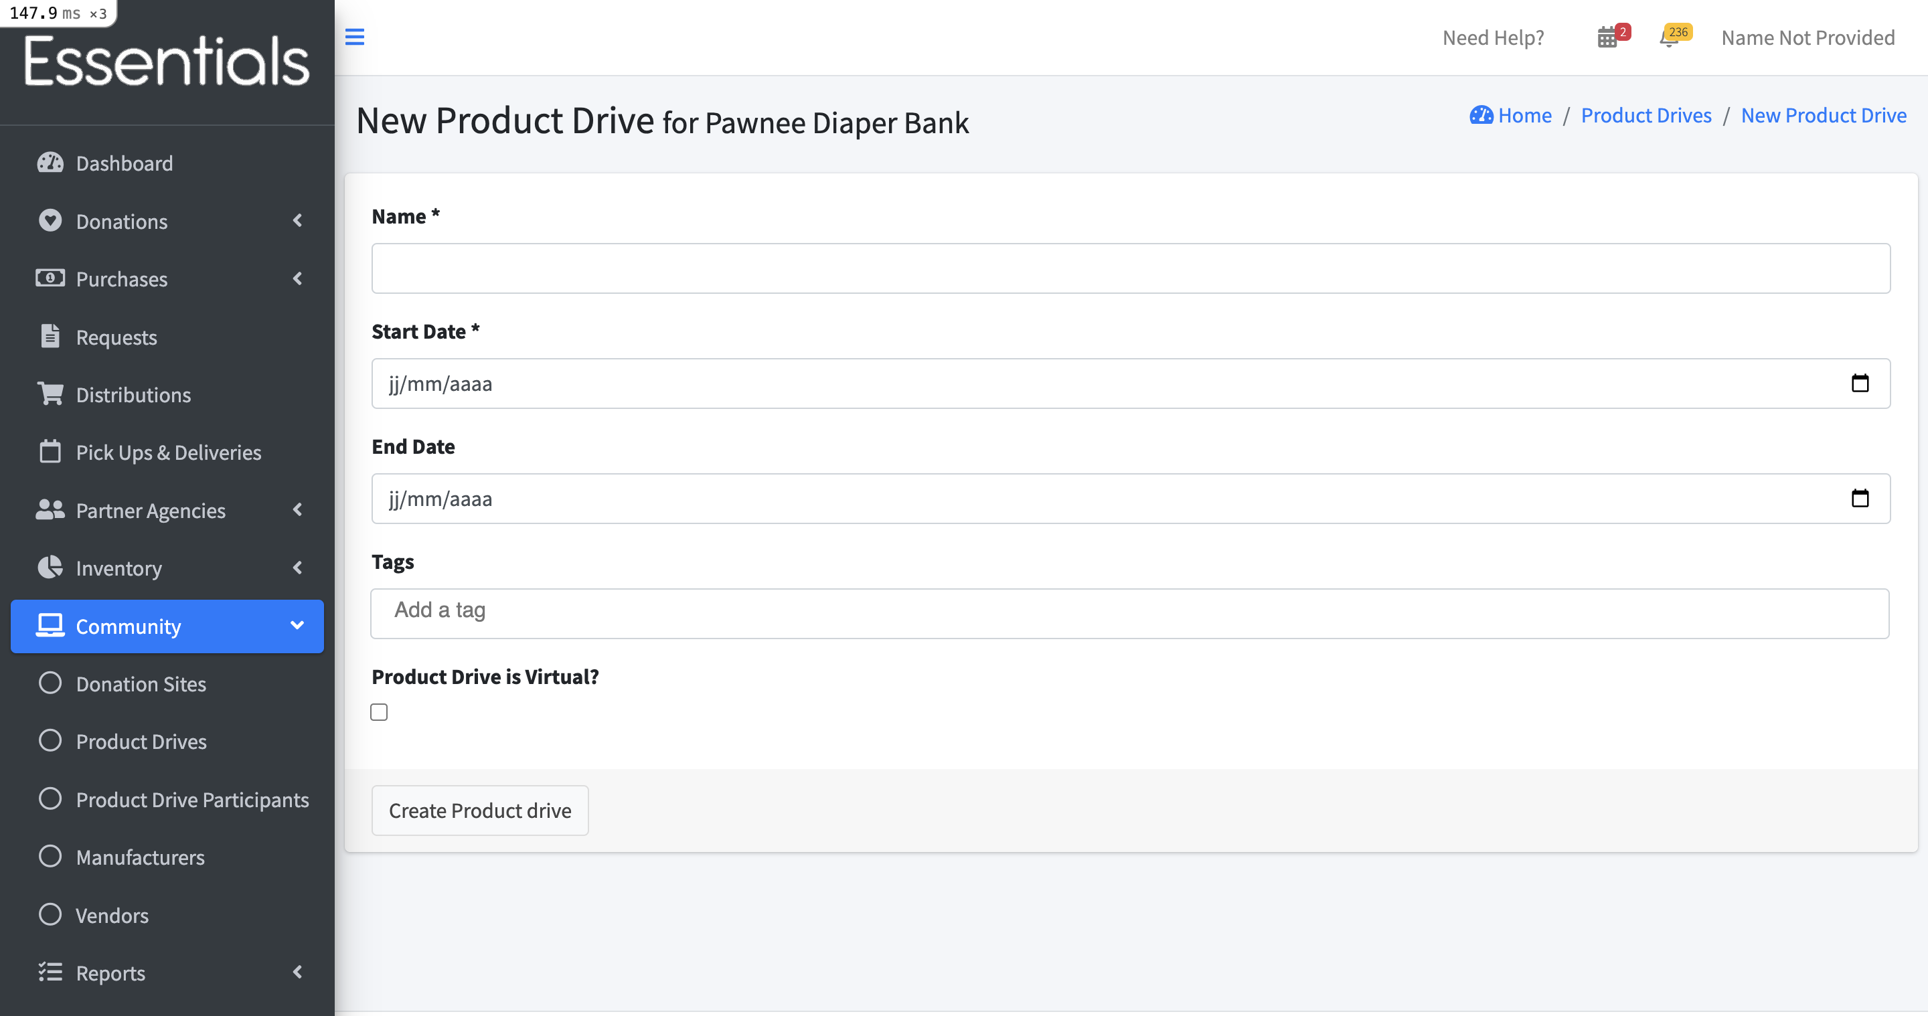The image size is (1928, 1016).
Task: Focus the End Date input field
Action: click(1131, 498)
